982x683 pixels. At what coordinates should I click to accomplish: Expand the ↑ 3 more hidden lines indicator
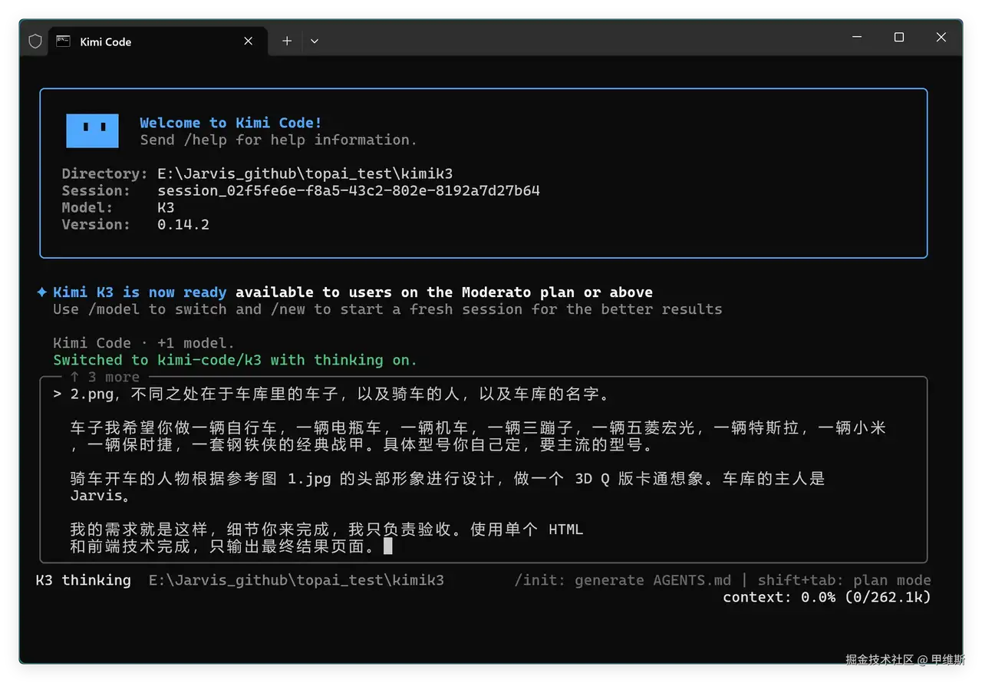104,377
